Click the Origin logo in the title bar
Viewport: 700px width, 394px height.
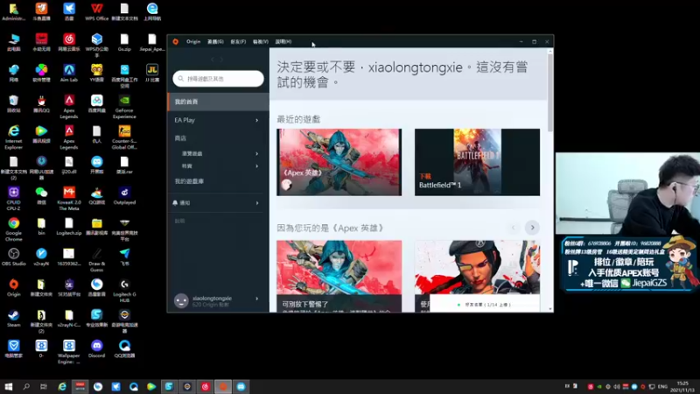(x=176, y=41)
